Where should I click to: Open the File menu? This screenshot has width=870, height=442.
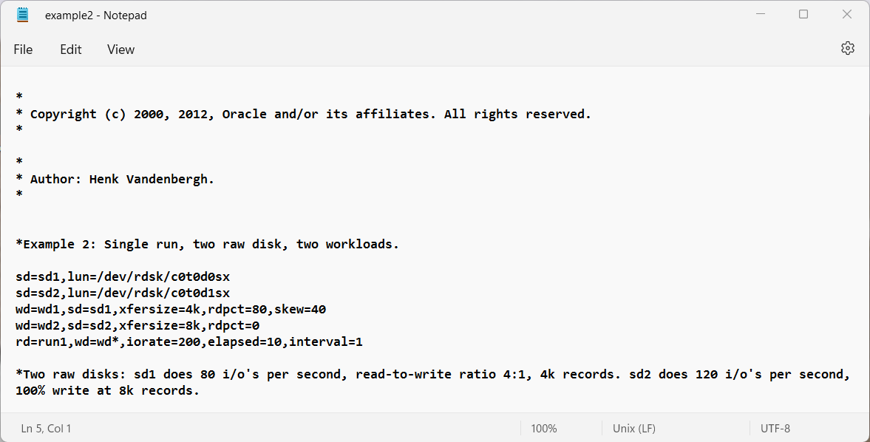coord(24,50)
